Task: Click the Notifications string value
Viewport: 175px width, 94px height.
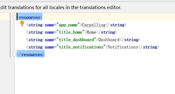Action: coord(123,47)
